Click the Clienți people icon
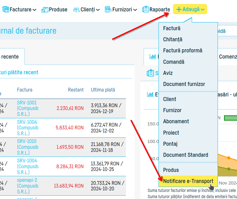237x199 pixels. click(76, 10)
